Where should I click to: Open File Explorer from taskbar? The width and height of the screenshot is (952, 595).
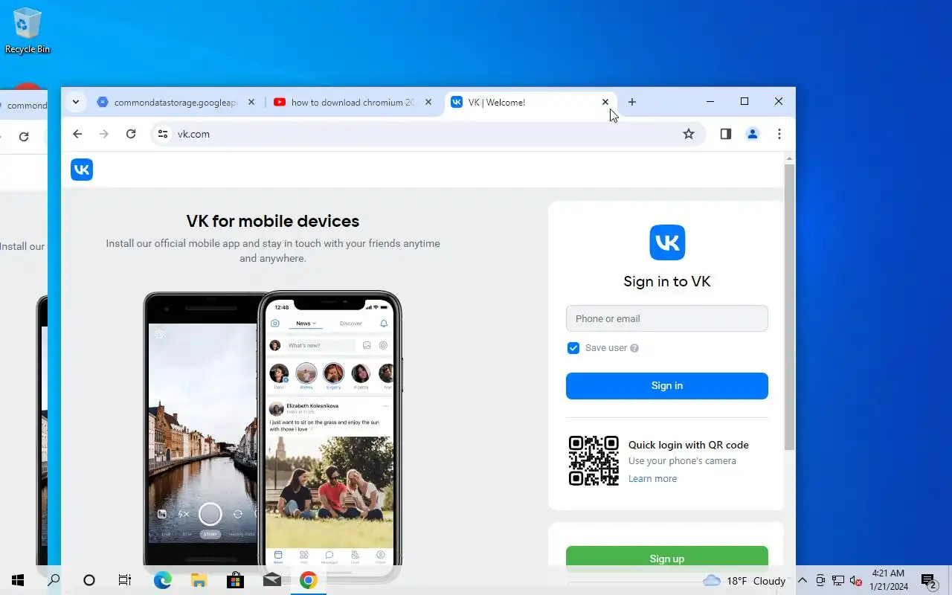199,580
